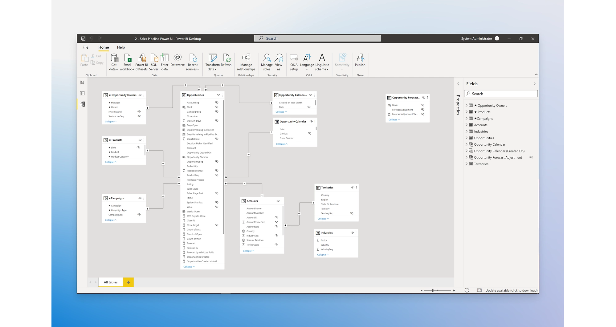Open Q&A setup
The width and height of the screenshot is (616, 327).
[294, 62]
